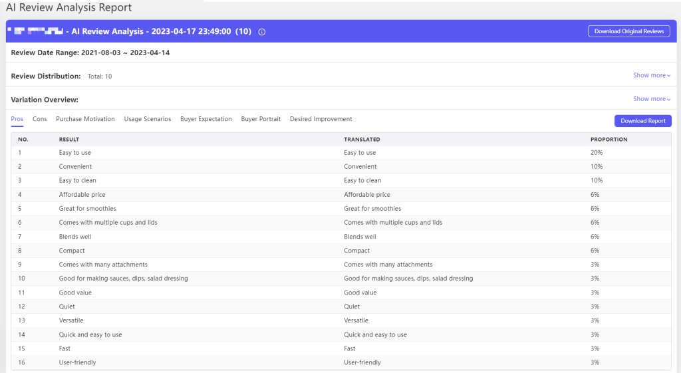
Task: Select 'Blends well' in the Result column
Action: [75, 237]
